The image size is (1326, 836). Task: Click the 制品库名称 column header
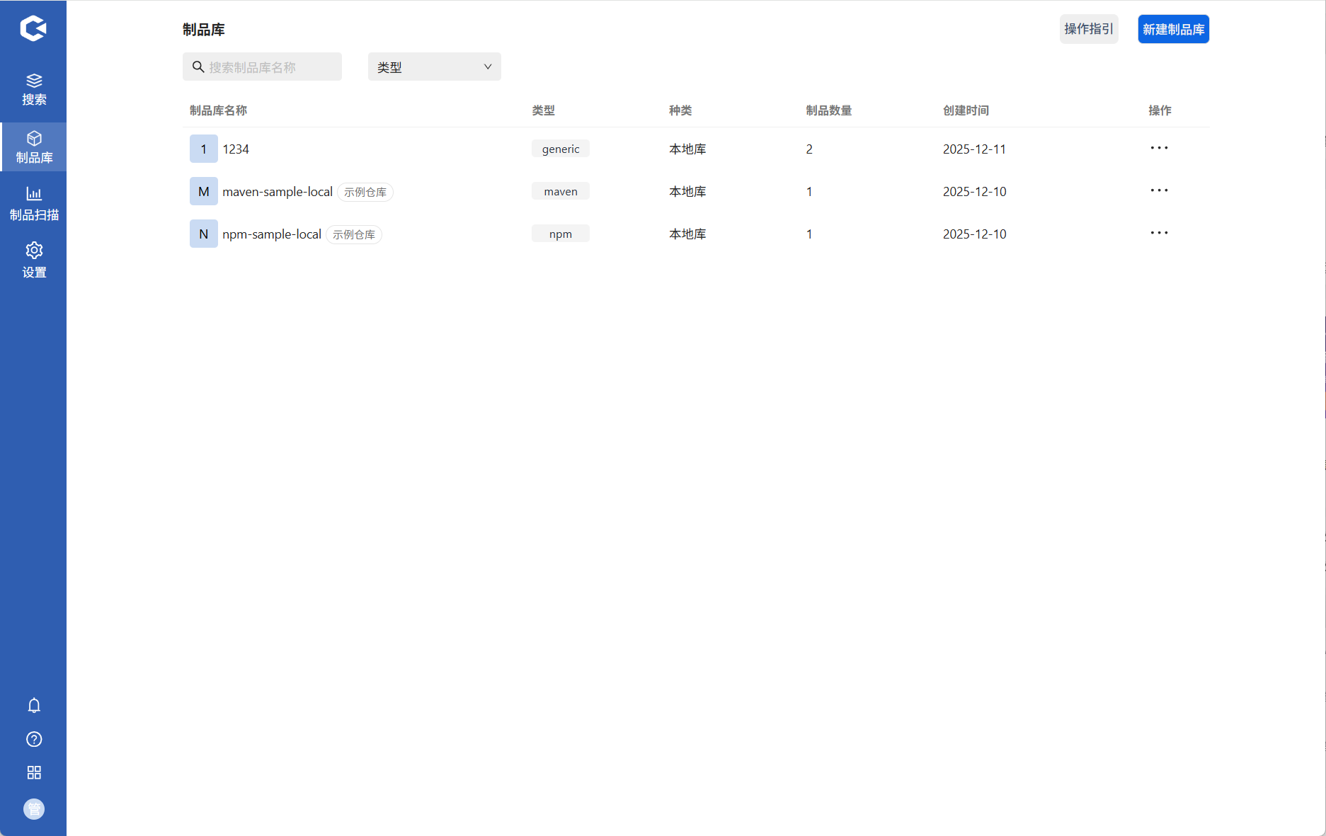218,110
